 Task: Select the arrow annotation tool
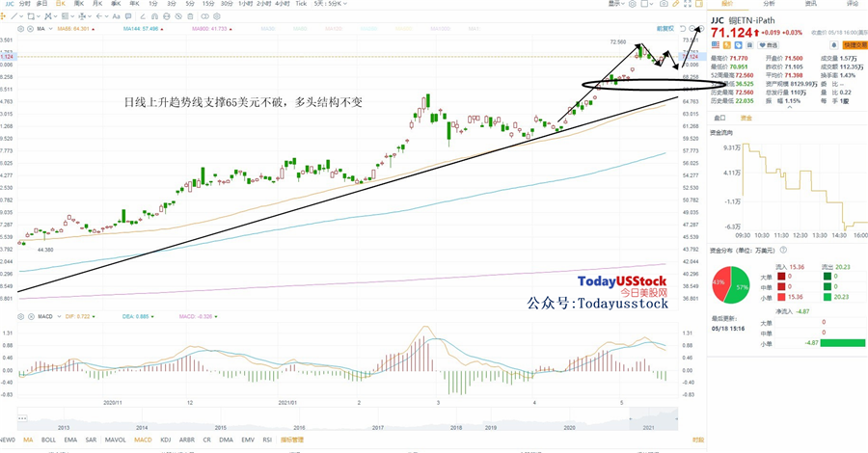pyautogui.click(x=98, y=16)
